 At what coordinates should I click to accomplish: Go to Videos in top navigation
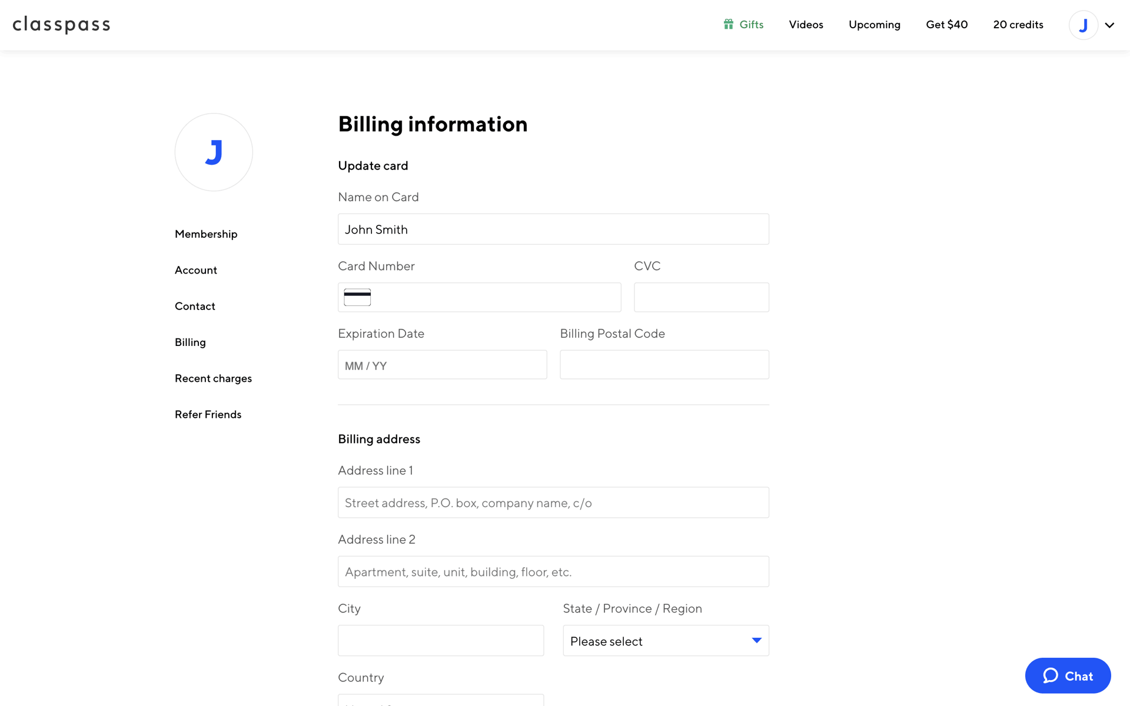(806, 24)
